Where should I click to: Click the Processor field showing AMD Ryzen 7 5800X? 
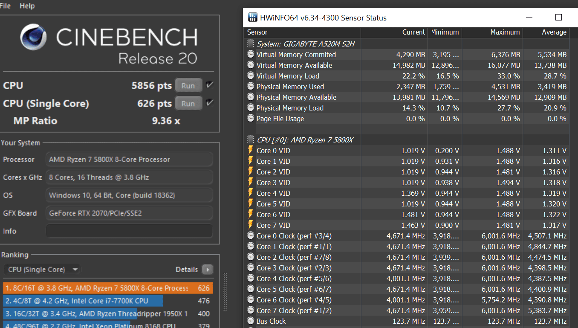(x=129, y=160)
